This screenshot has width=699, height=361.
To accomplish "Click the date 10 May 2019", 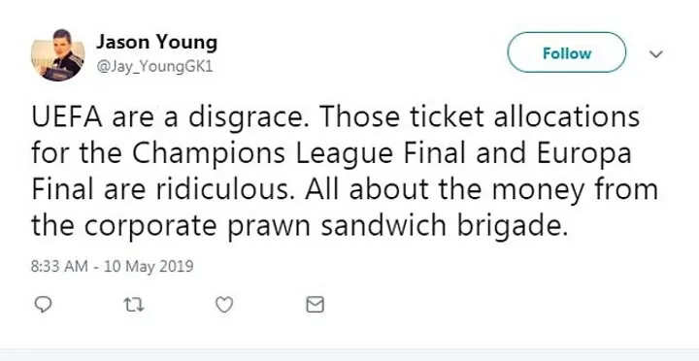I will [149, 267].
